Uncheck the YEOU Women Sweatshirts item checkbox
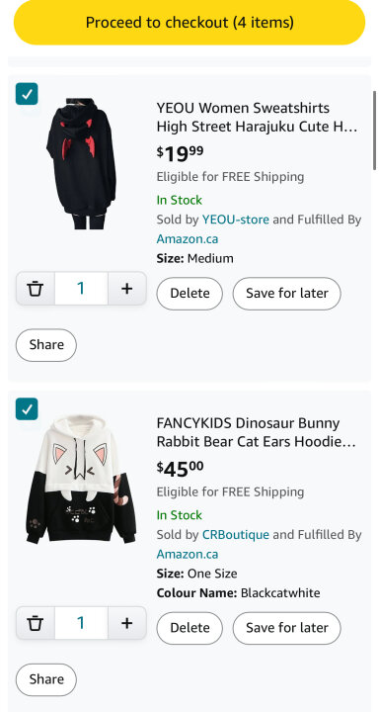This screenshot has width=379, height=712. tap(27, 94)
